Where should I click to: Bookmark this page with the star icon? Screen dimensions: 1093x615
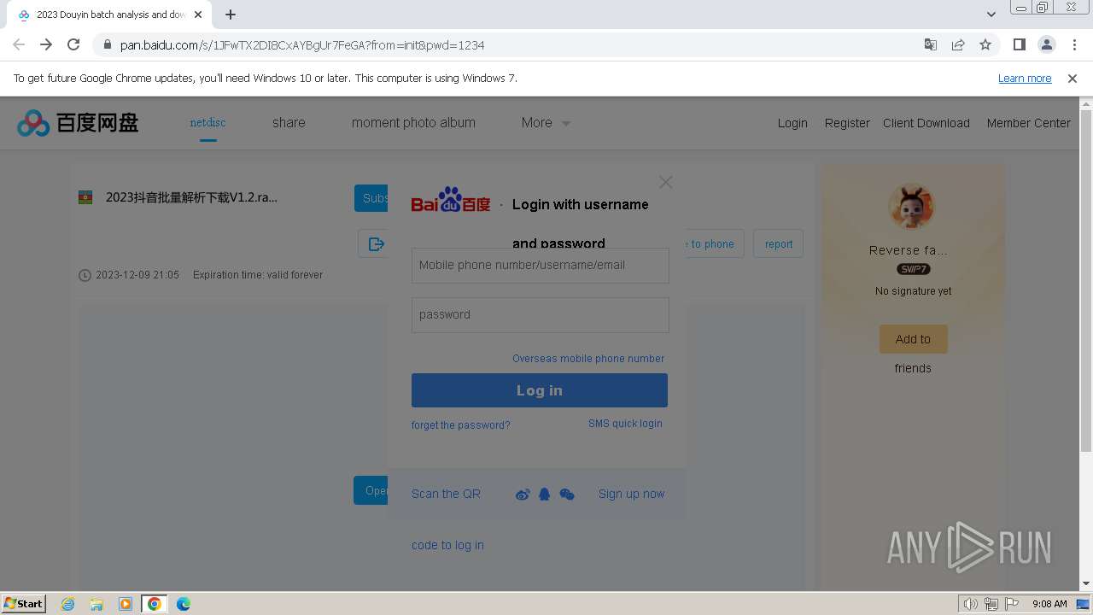click(985, 44)
